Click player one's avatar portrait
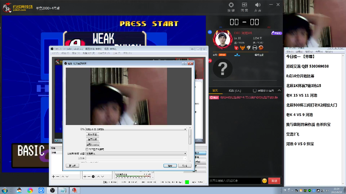The width and height of the screenshot is (346, 194). 222,40
